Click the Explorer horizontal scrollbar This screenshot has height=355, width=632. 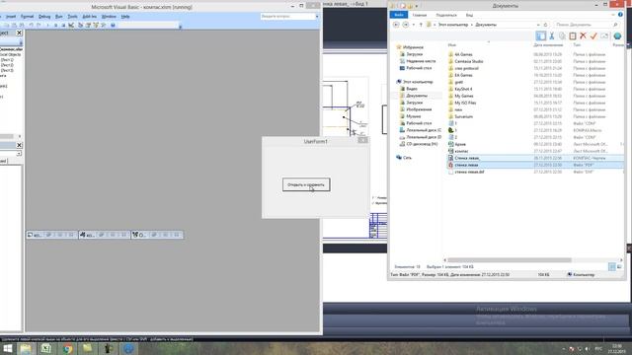(x=510, y=260)
